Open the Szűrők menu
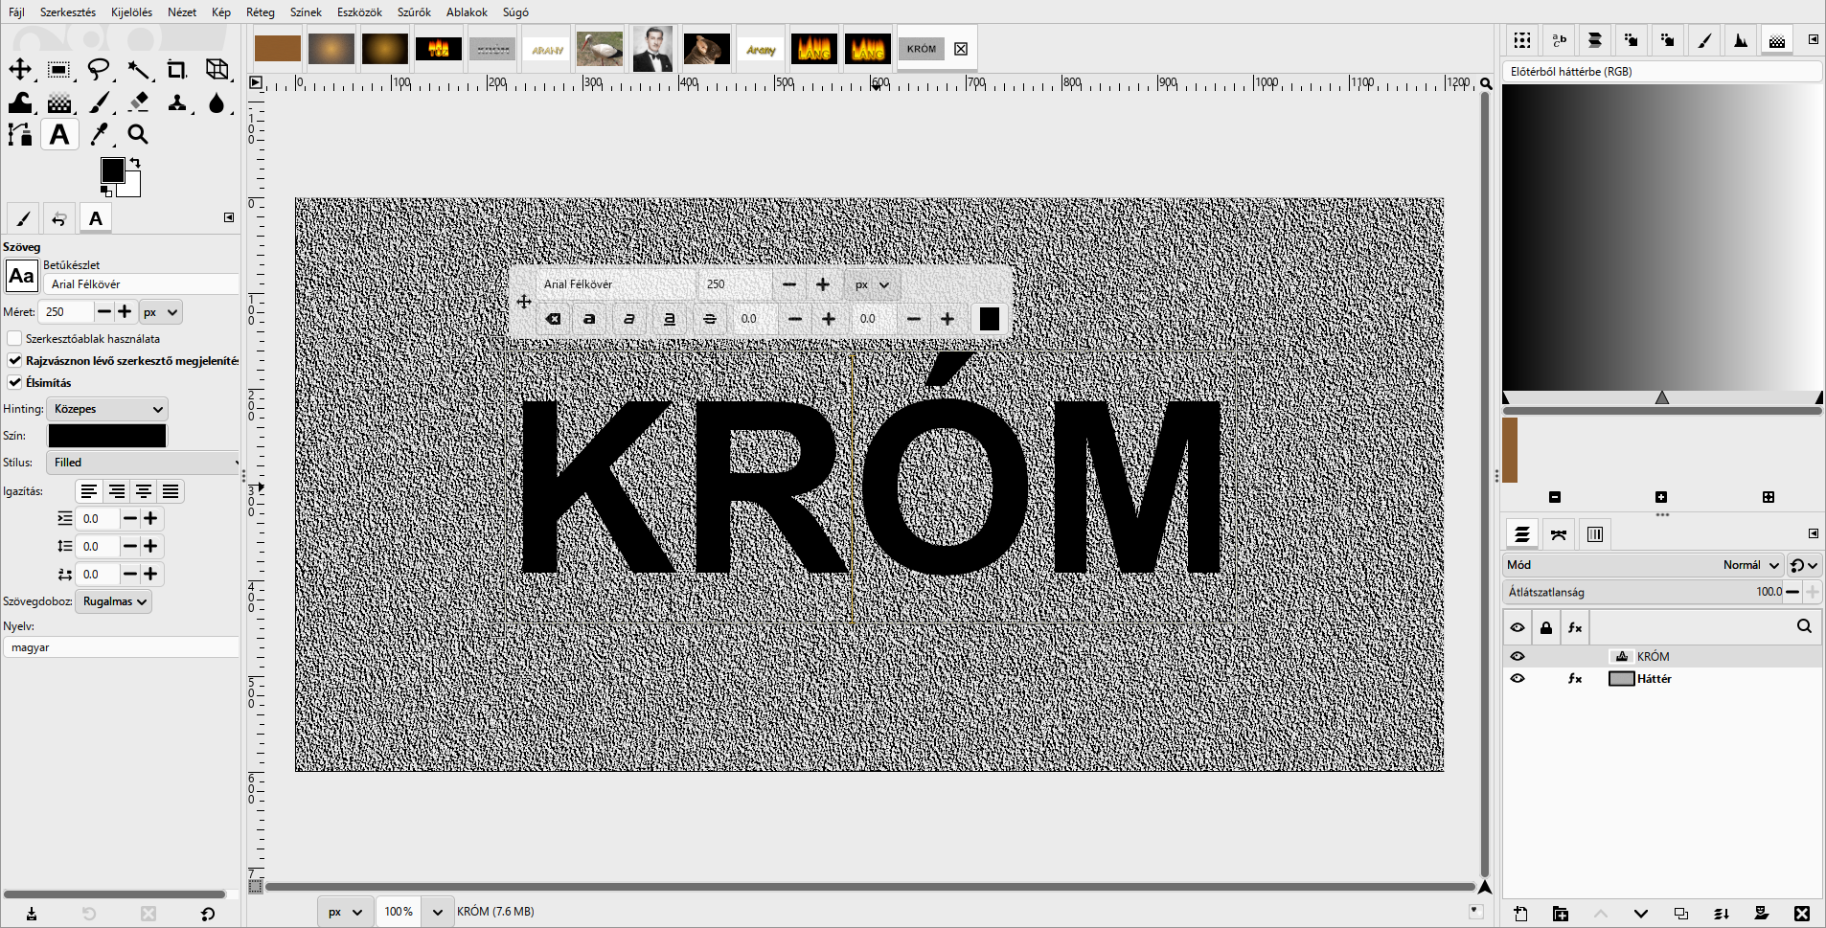 click(414, 12)
